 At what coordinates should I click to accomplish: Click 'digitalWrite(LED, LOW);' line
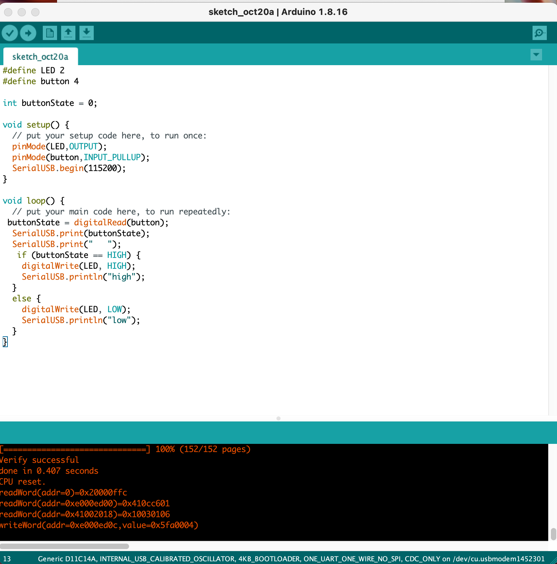76,309
